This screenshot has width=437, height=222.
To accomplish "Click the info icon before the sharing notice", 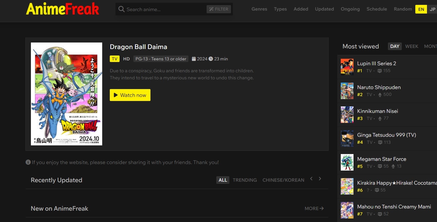I will 28,162.
